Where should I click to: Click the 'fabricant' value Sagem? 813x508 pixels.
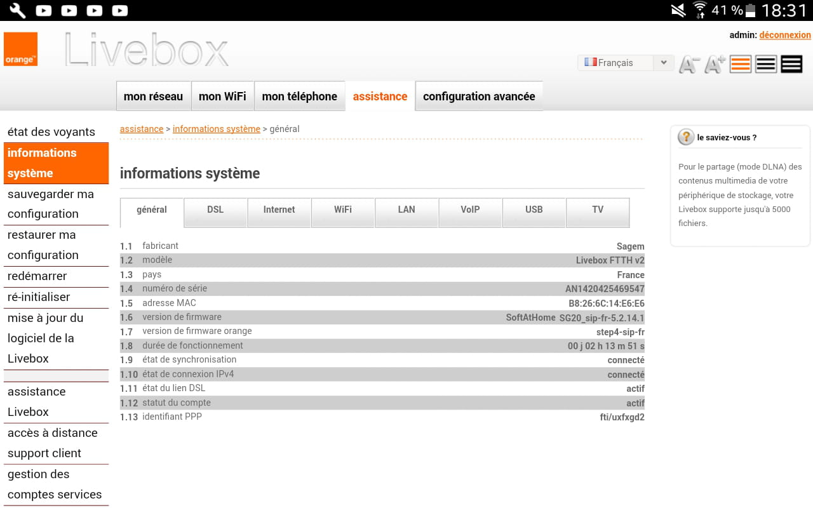click(x=631, y=246)
